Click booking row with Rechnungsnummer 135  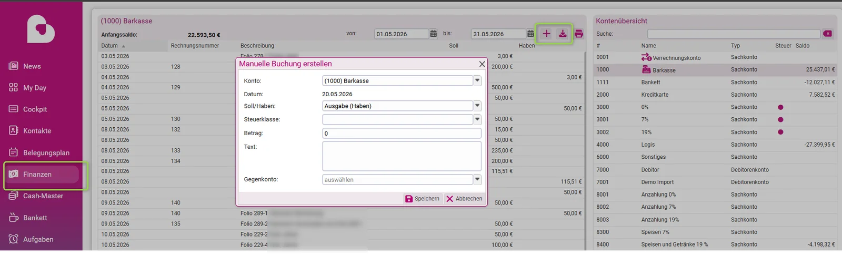point(342,224)
